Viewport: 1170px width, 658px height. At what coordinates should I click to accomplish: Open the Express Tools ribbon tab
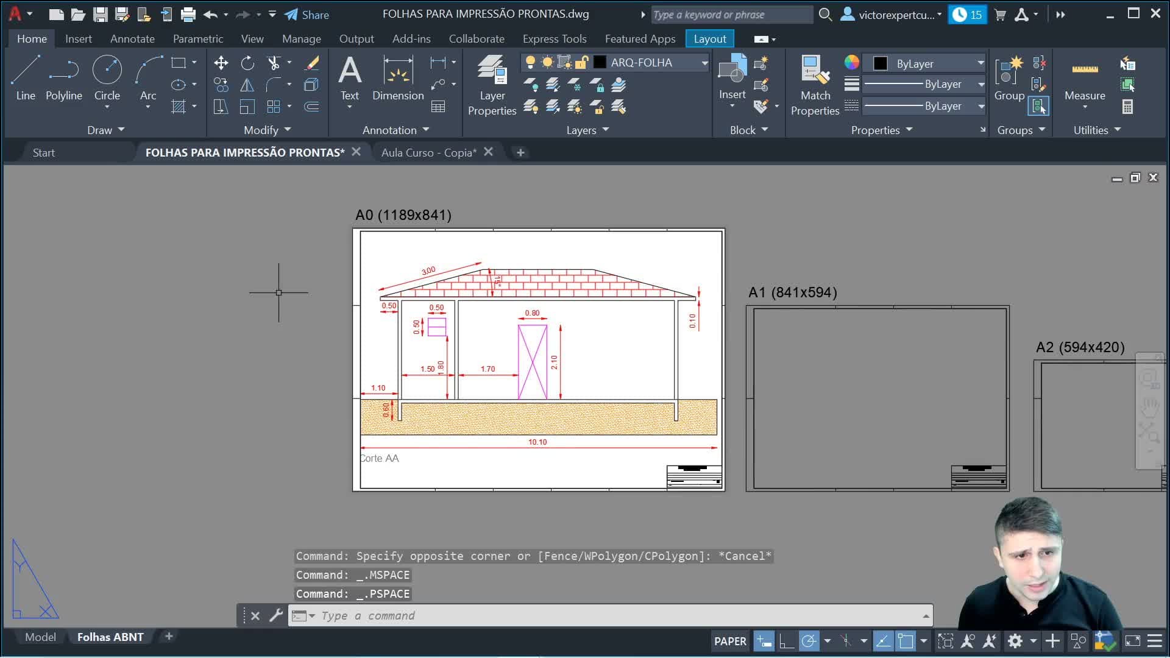pos(555,38)
